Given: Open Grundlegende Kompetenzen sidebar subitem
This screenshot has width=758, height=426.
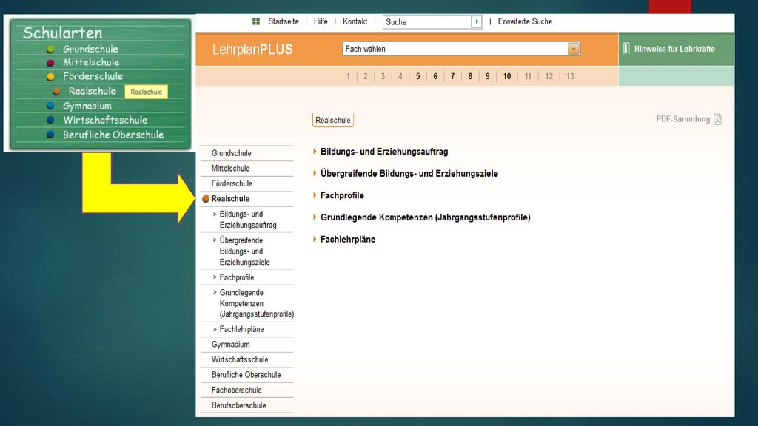Looking at the screenshot, I should coord(257,303).
